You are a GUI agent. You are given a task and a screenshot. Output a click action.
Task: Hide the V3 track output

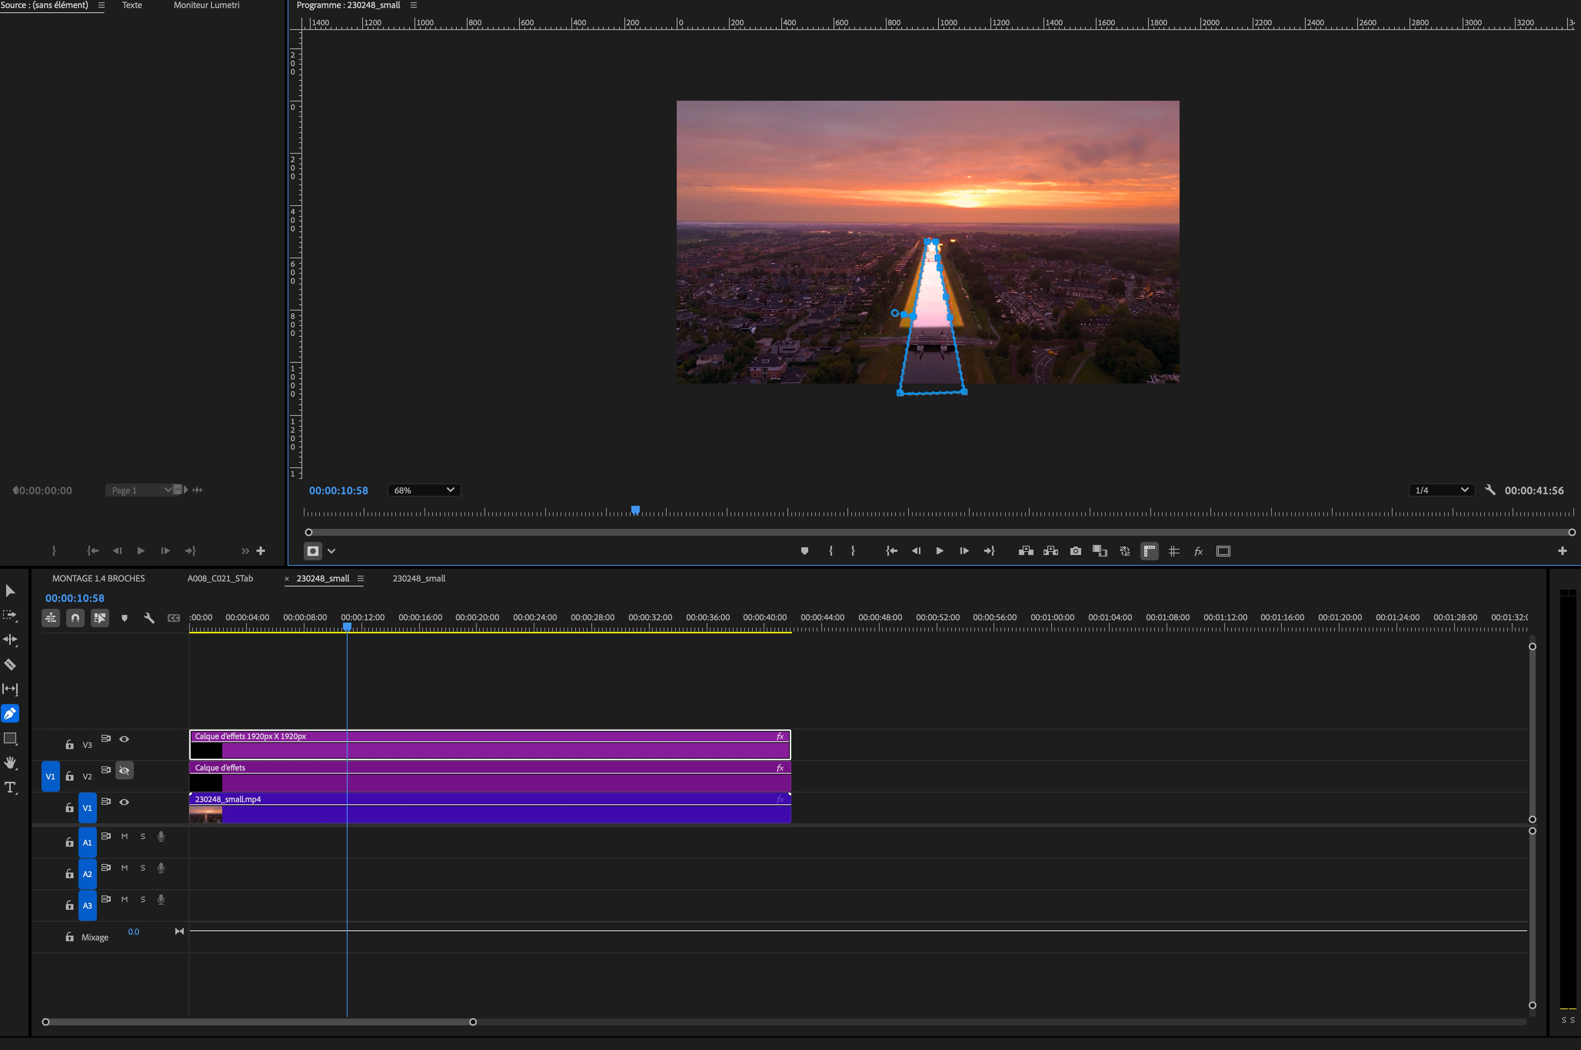124,739
